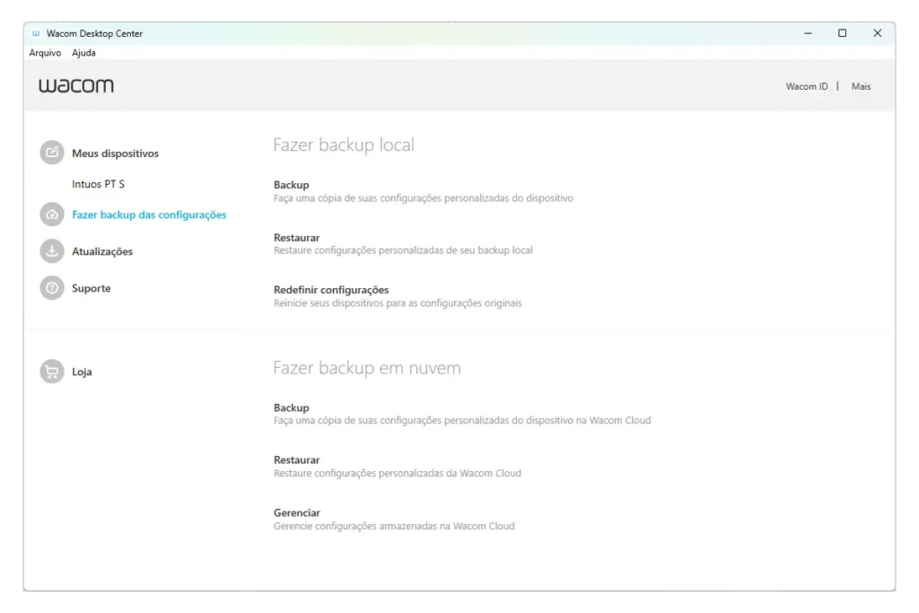Click the cloud backup icon in sidebar
This screenshot has height=613, width=919.
[x=52, y=215]
